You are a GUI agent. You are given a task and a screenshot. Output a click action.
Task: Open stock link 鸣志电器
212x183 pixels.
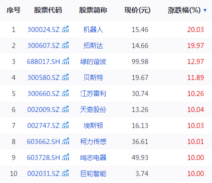tap(93, 157)
